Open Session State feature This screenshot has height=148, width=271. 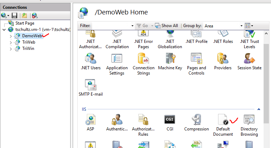pos(249,61)
